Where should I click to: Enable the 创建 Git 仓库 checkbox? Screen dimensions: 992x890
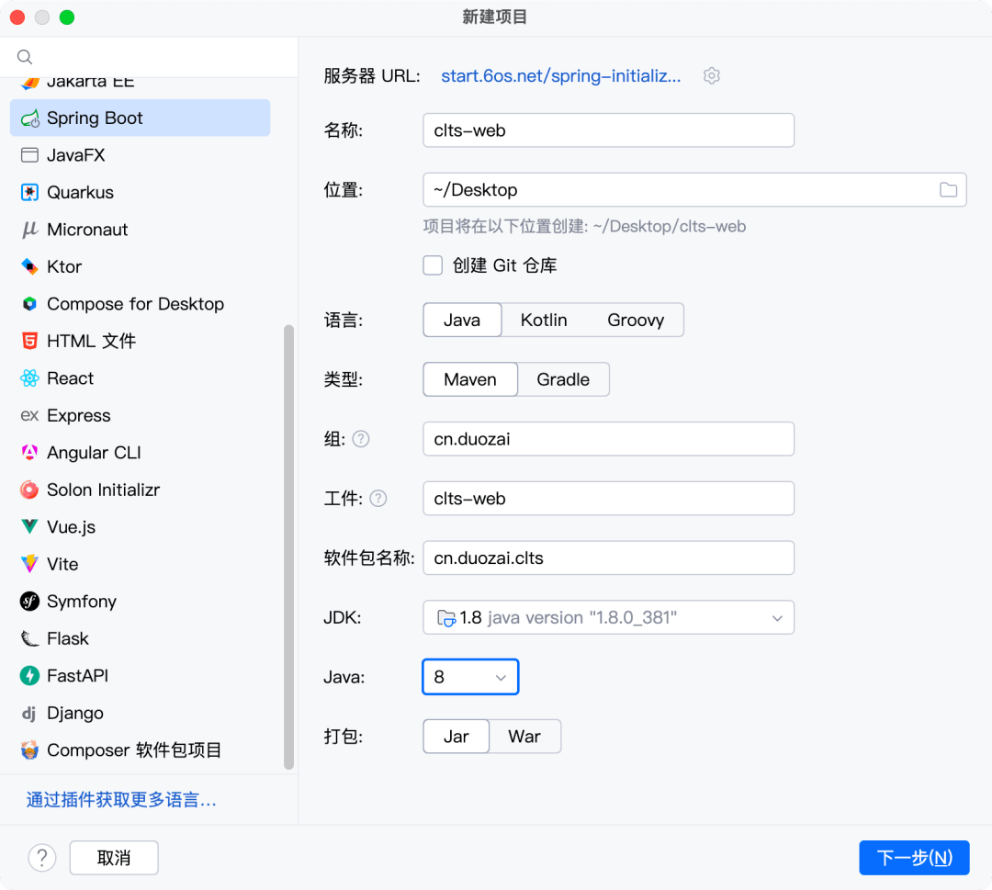point(433,265)
